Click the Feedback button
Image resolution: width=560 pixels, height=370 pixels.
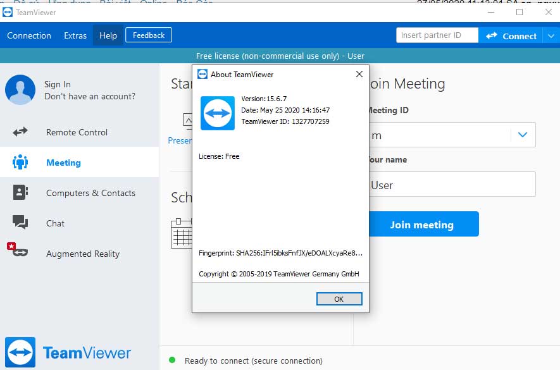[148, 35]
